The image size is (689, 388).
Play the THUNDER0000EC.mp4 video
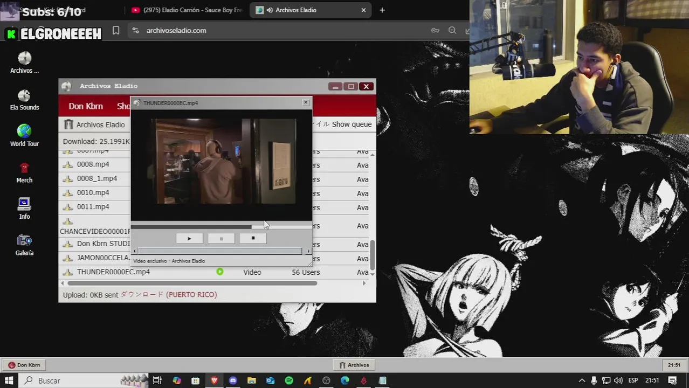pyautogui.click(x=189, y=238)
